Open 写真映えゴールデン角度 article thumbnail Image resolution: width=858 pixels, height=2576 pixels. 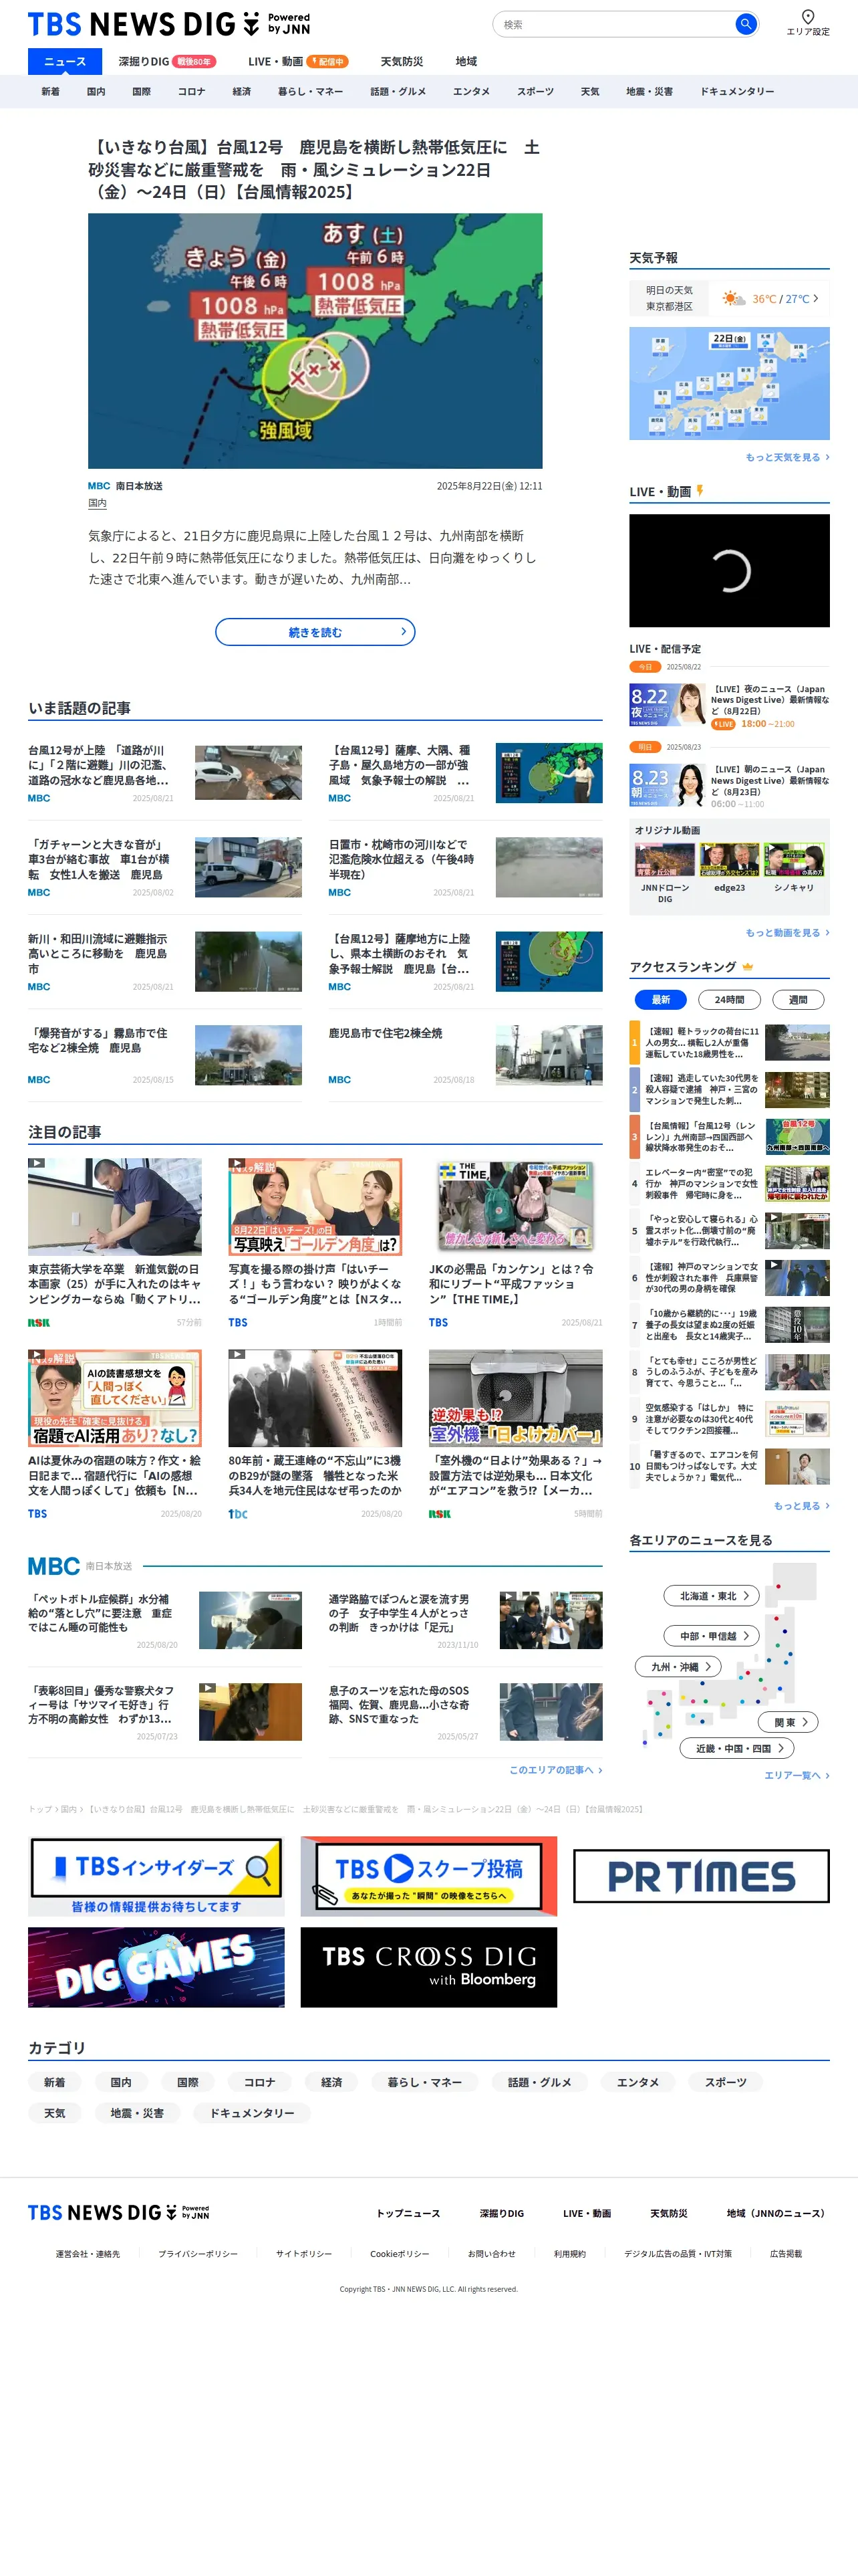point(315,1207)
